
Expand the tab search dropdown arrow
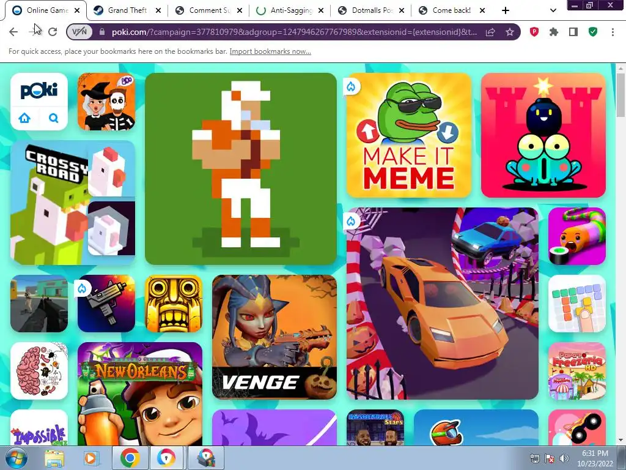tap(553, 10)
